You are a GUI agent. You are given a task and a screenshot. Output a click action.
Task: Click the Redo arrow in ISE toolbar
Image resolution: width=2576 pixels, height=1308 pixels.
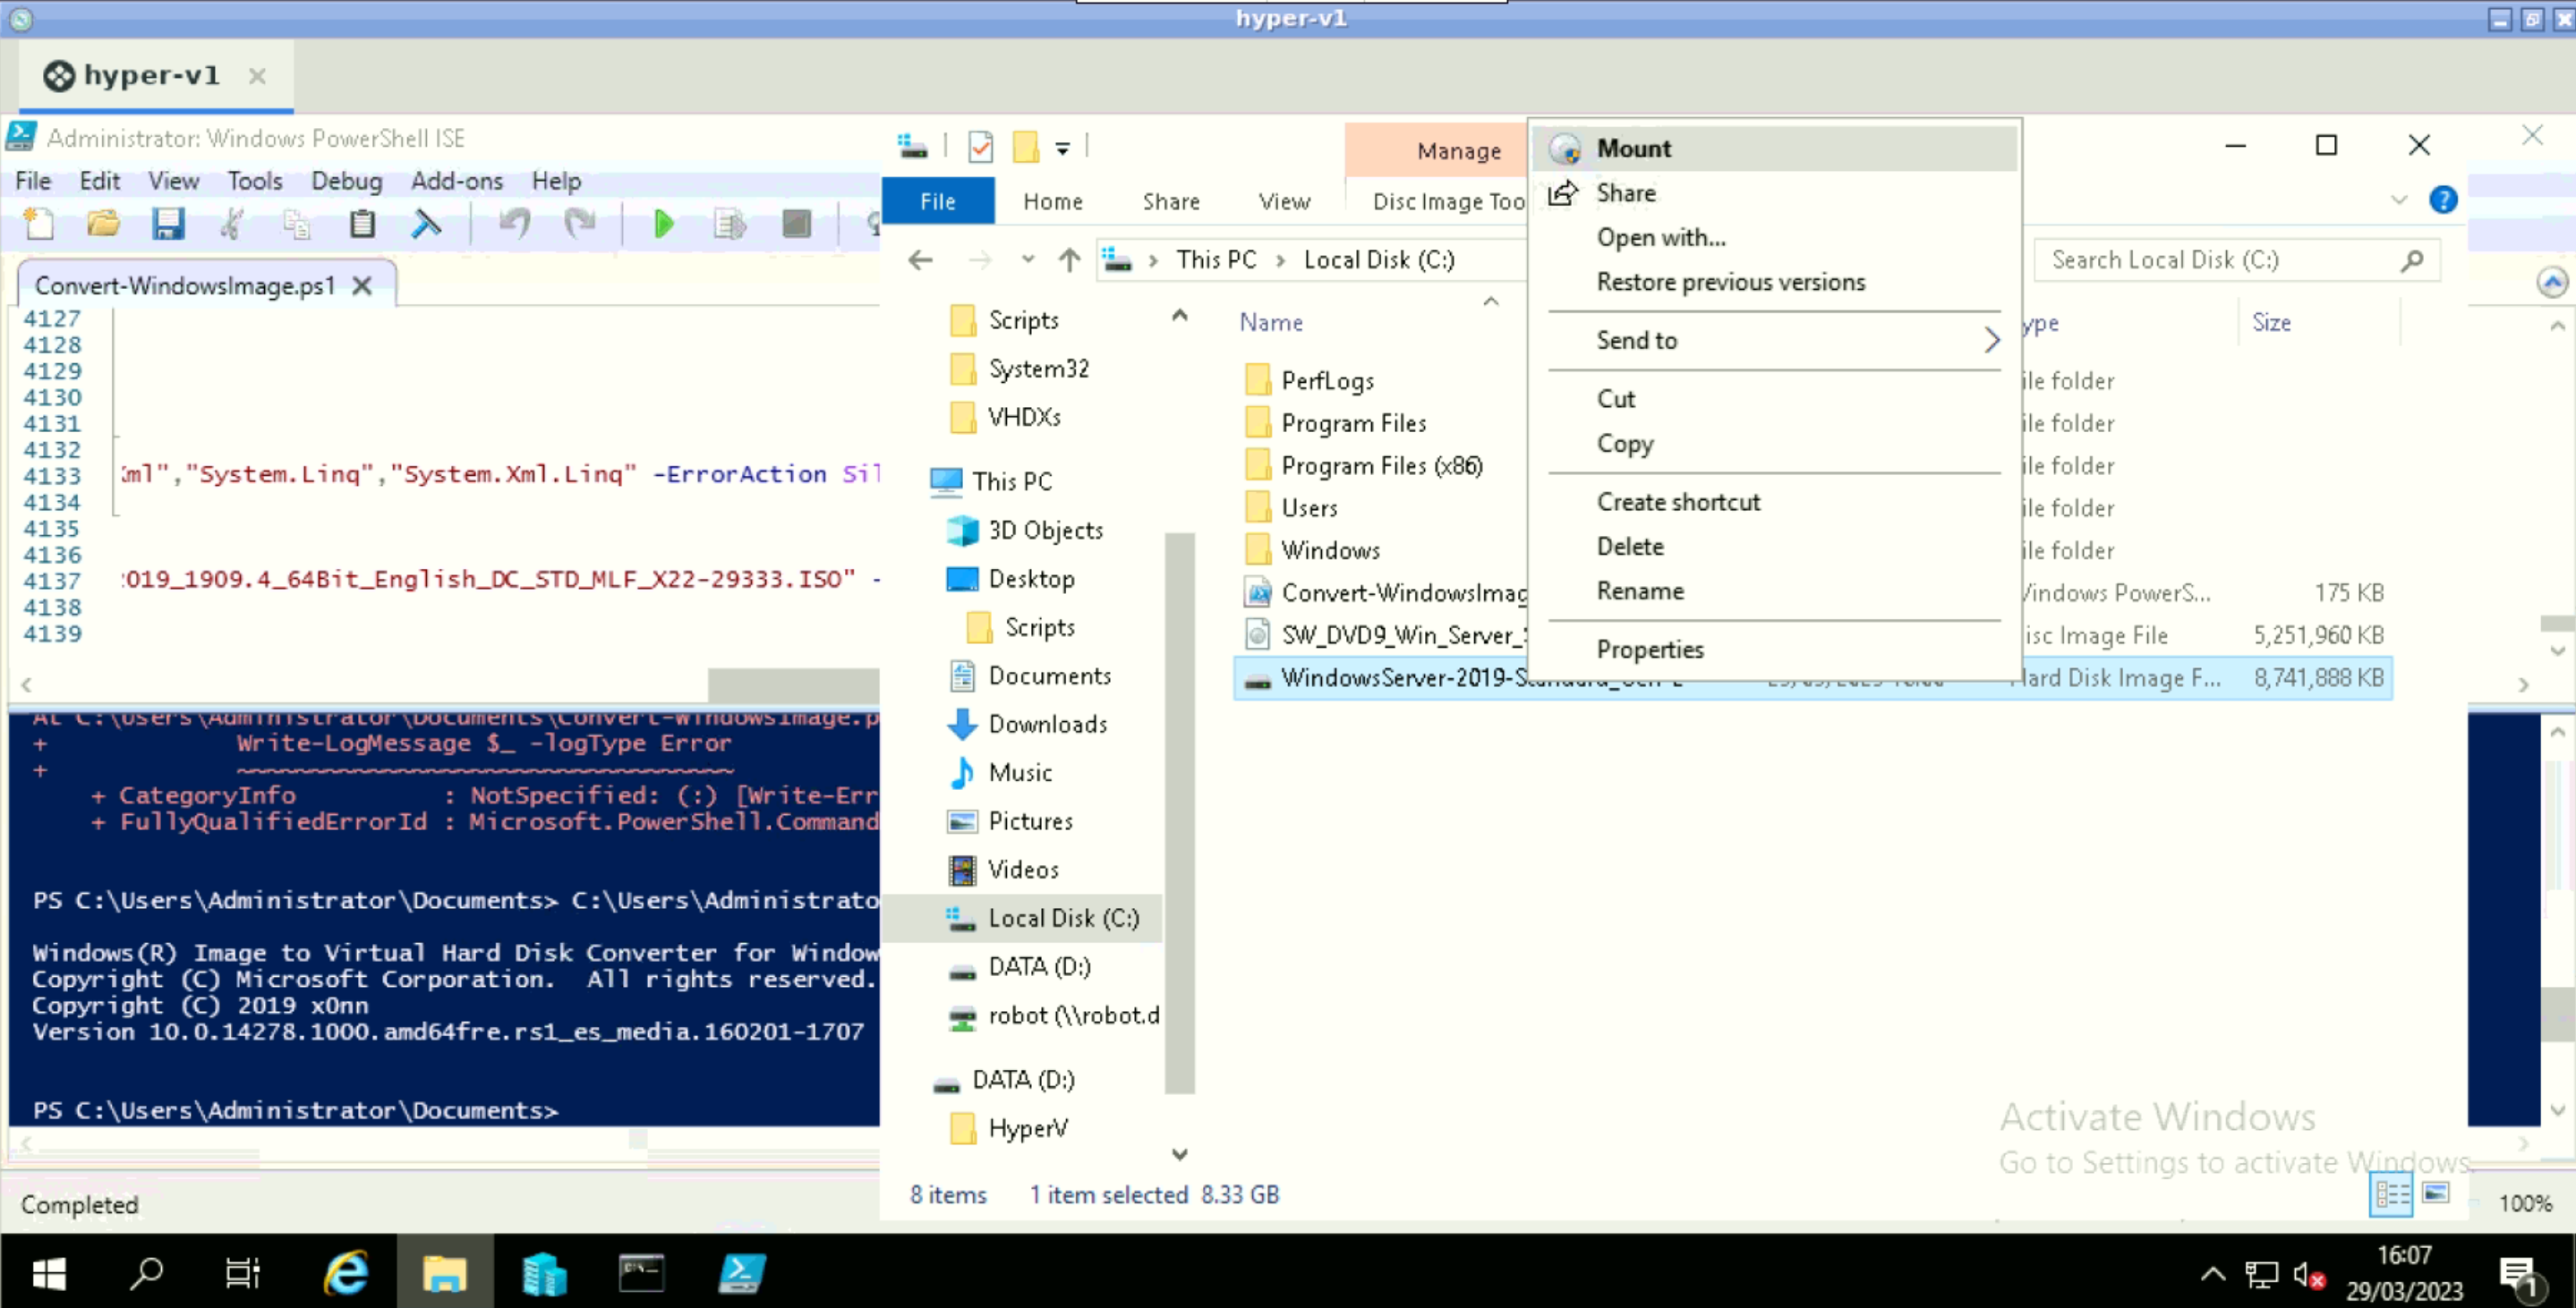tap(579, 224)
